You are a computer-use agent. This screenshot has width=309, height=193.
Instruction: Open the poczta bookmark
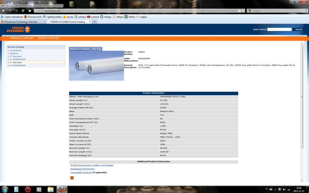pyautogui.click(x=68, y=17)
